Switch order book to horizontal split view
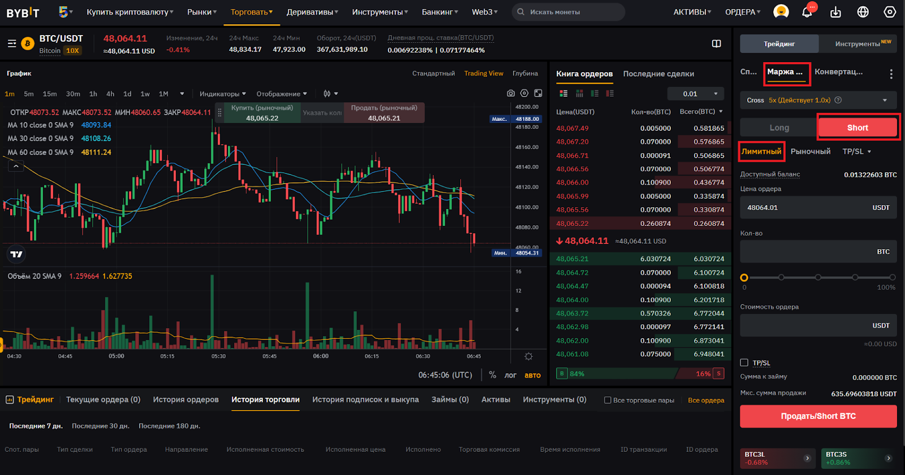Image resolution: width=905 pixels, height=475 pixels. coord(579,94)
